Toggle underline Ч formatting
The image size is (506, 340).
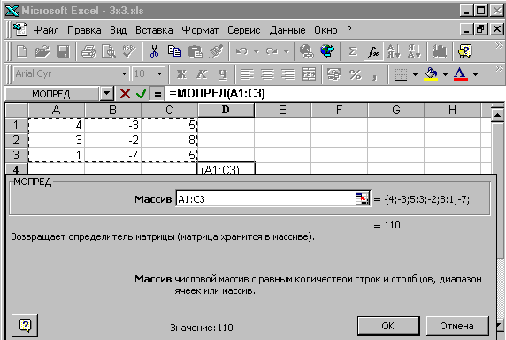223,74
